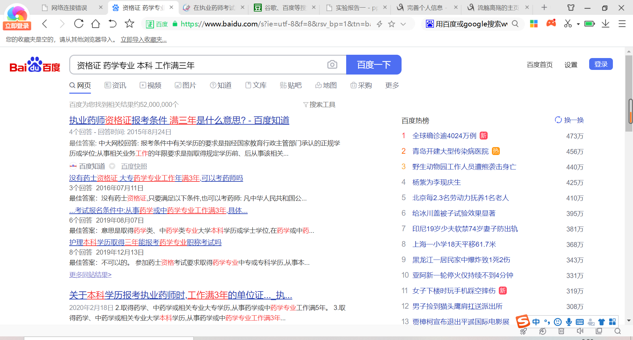
Task: Toggle the Sogou punctuation mode button
Action: pos(547,322)
